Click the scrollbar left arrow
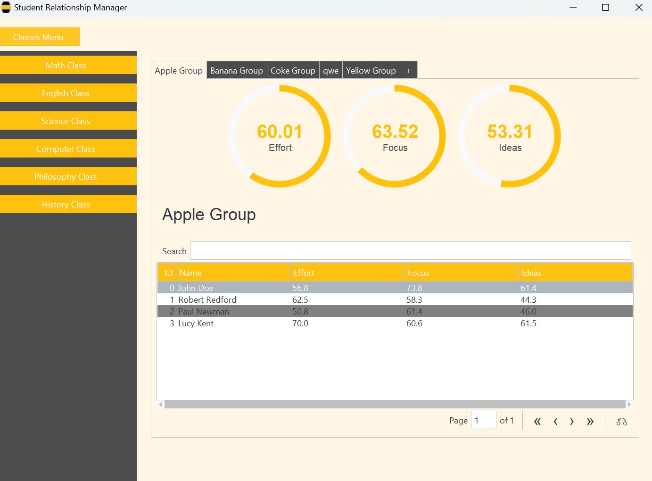 [161, 404]
